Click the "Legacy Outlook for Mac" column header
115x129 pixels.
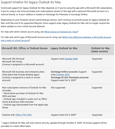coord(64,48)
